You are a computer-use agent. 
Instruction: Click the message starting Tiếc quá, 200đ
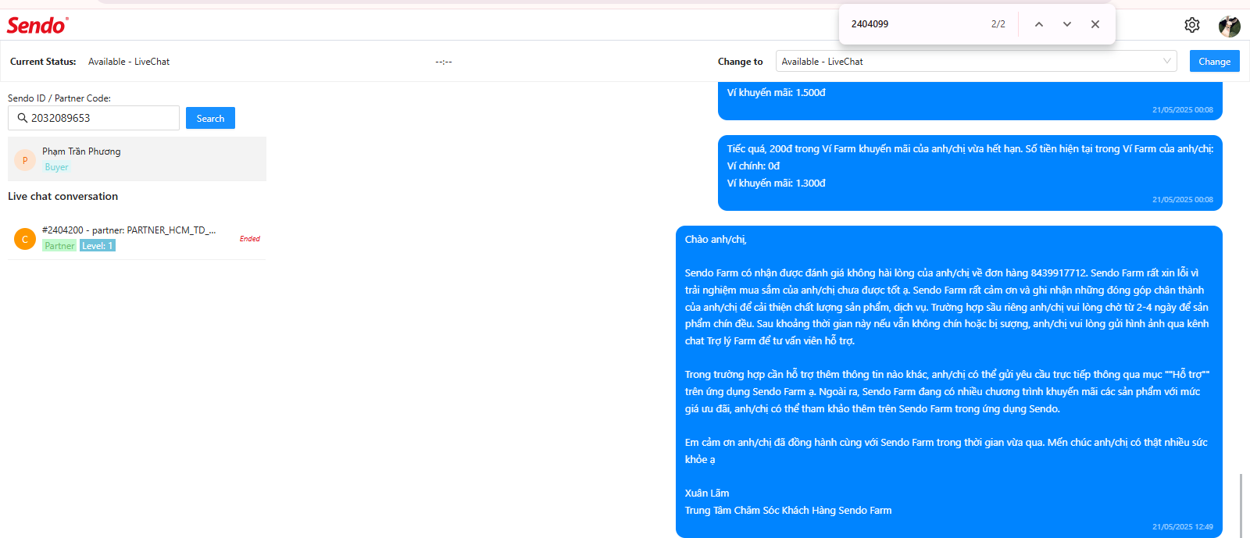[x=970, y=173]
